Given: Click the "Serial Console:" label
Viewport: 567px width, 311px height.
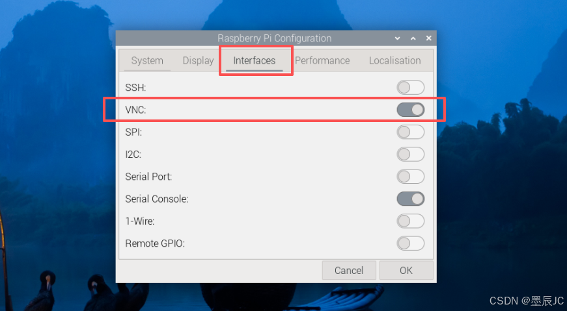Looking at the screenshot, I should (x=157, y=199).
